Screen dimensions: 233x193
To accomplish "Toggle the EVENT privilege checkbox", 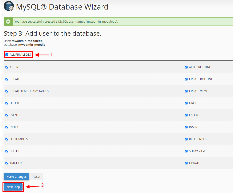I will [7, 115].
